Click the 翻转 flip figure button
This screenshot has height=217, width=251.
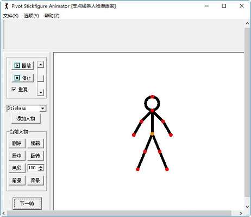pos(35,156)
